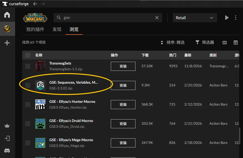
Task: Go back with the left arrow
Action: pyautogui.click(x=35, y=4)
